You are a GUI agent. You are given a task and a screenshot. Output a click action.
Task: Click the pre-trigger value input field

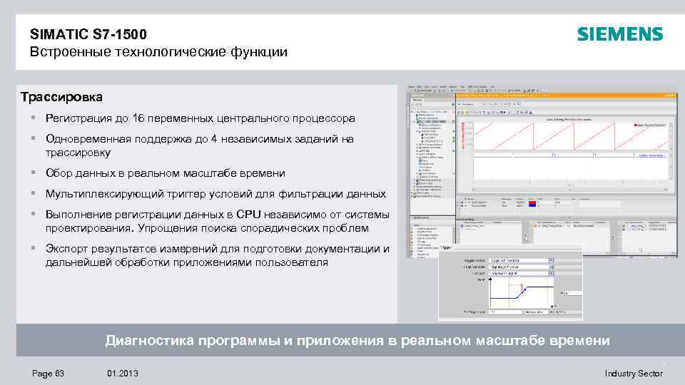click(x=505, y=312)
